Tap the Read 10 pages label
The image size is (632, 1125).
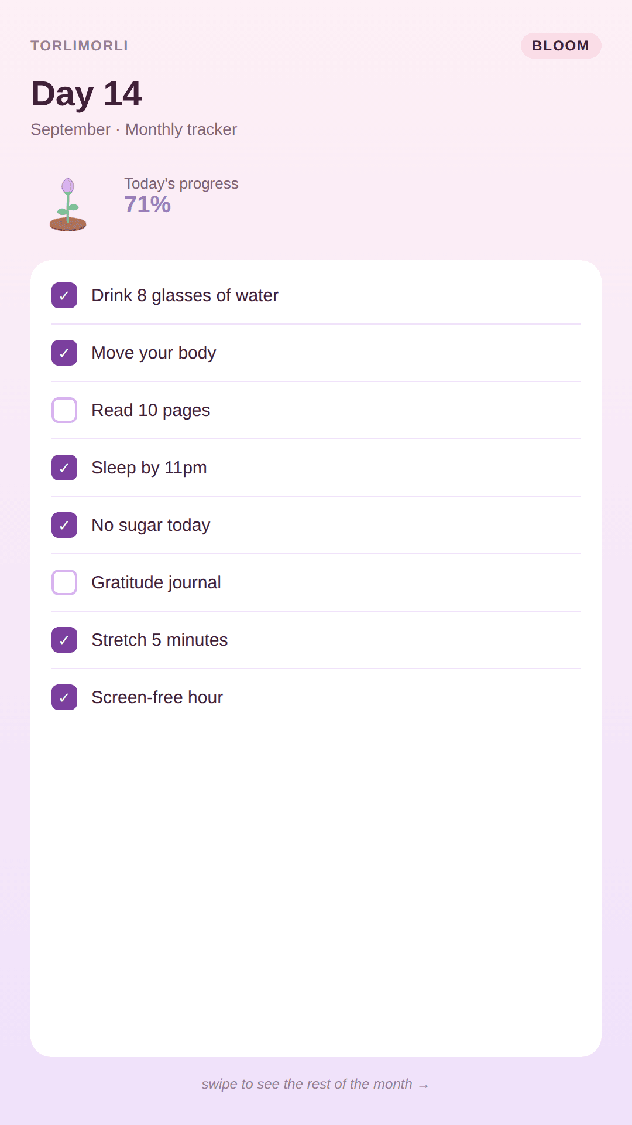click(x=150, y=410)
